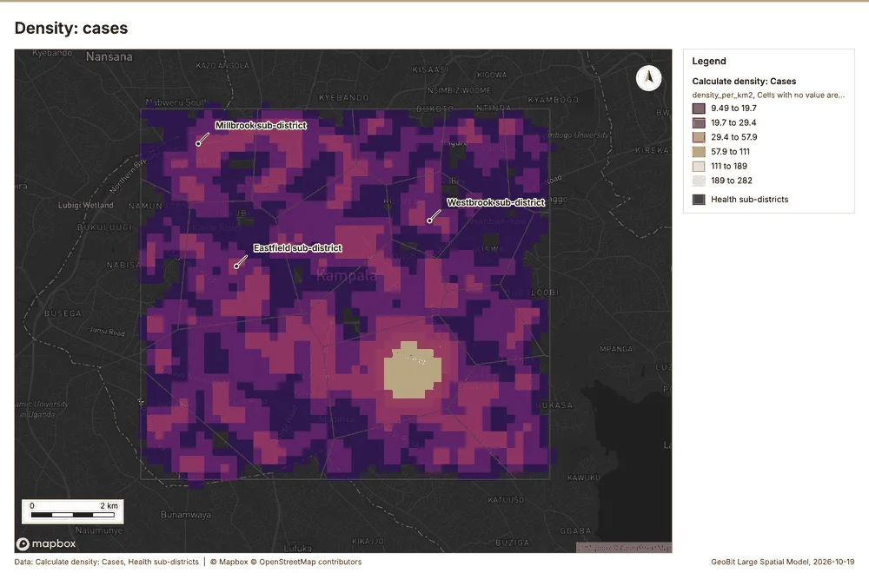Viewport: 869px width, 579px height.
Task: Select the '29.4 to 57.9' legend label
Action: 733,137
